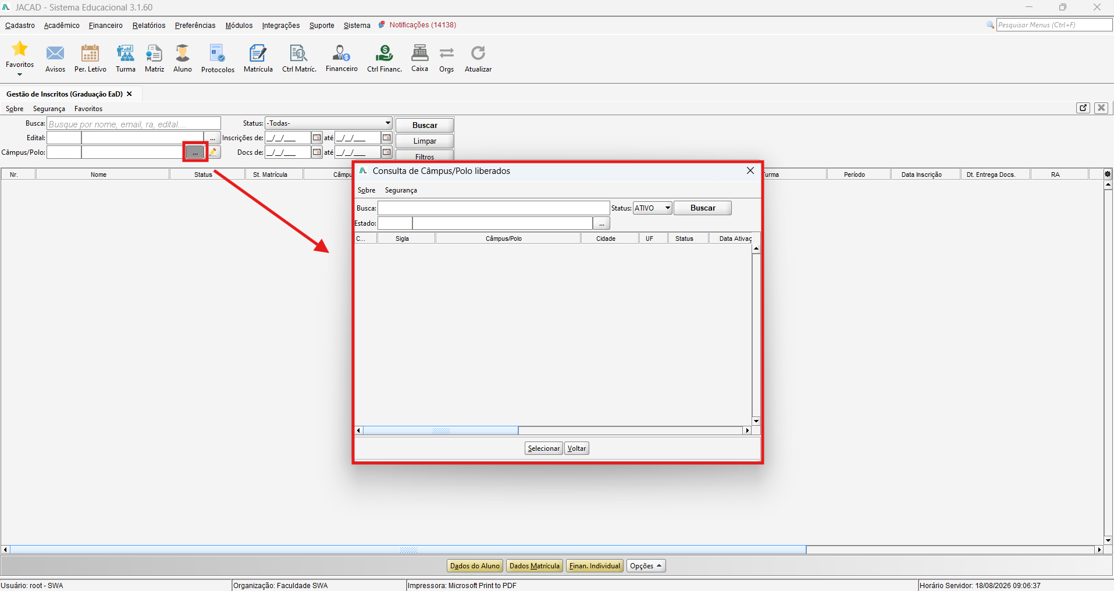
Task: Click the dialog's horizontal scrollbar thumb
Action: [x=441, y=430]
